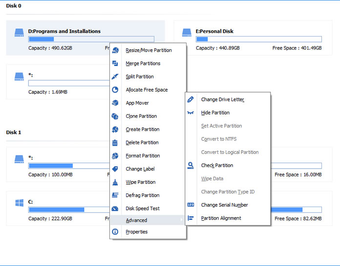Click the drive icon of the 100.00MB partition

tap(19, 159)
